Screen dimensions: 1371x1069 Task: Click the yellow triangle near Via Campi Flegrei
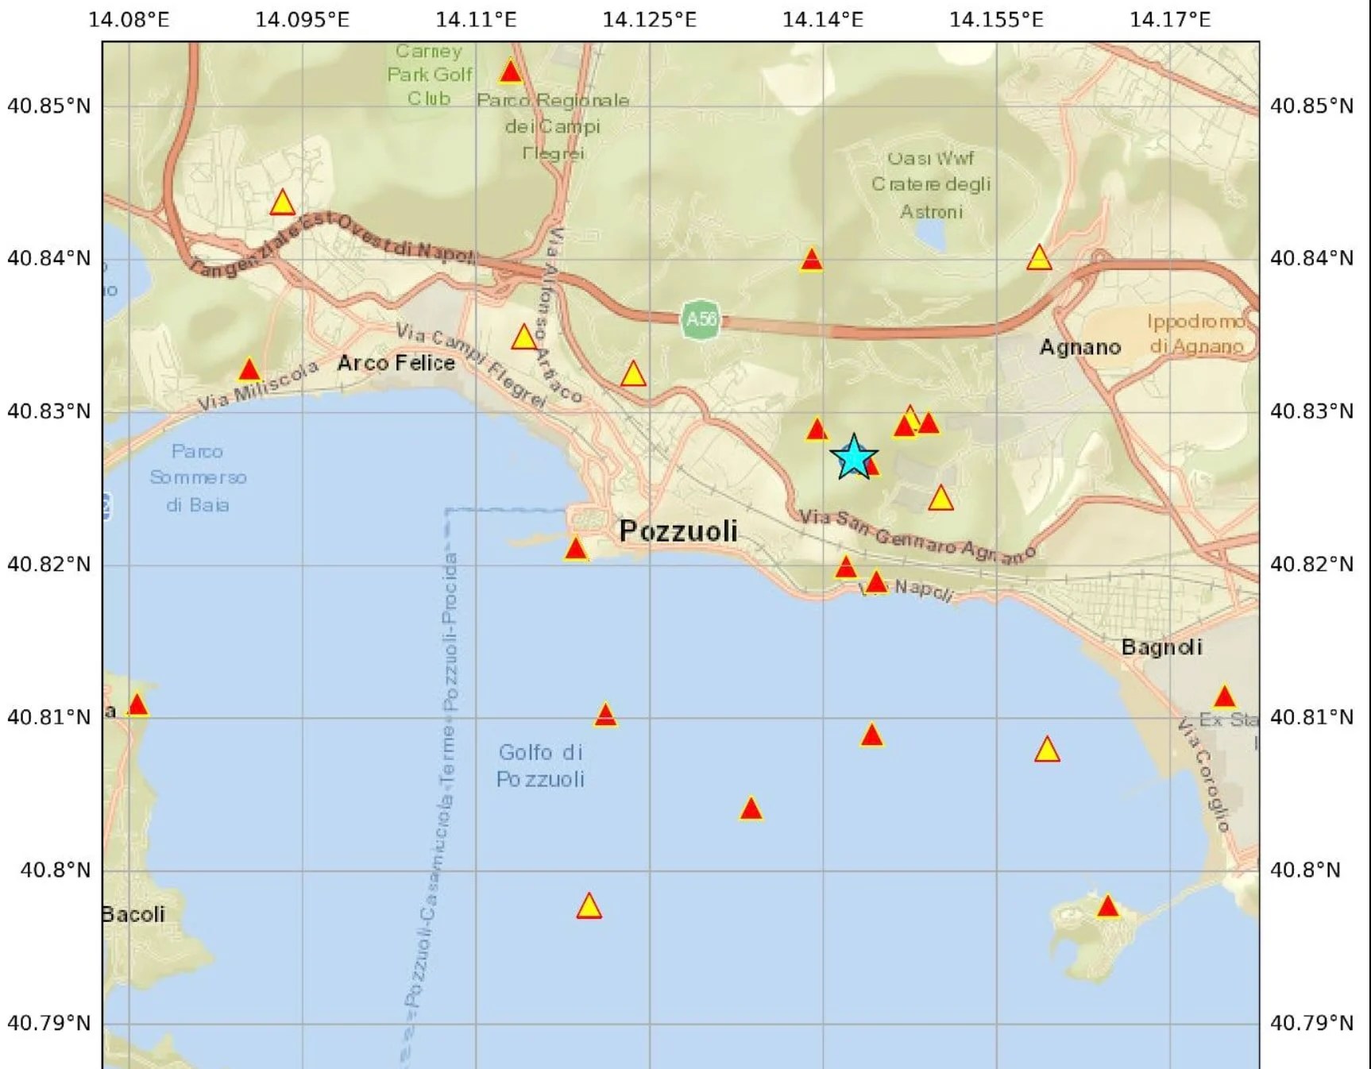[524, 337]
